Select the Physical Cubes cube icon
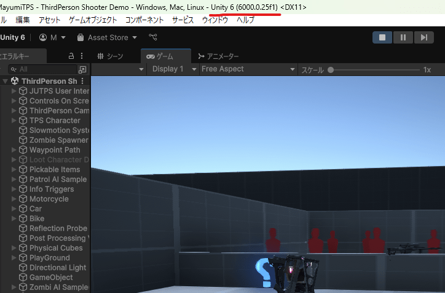This screenshot has height=293, width=445. click(x=23, y=248)
